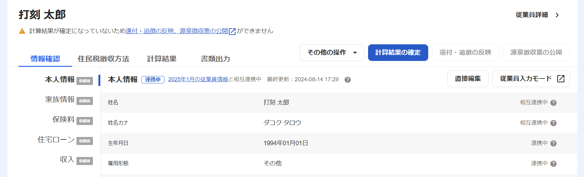584x177 pixels.
Task: Click help icon in 雇用形態 row
Action: point(553,164)
